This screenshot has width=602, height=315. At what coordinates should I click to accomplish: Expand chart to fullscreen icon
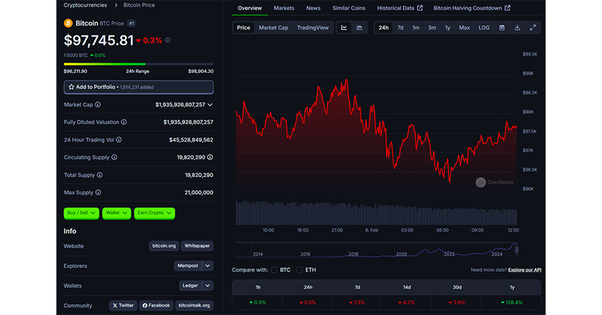(x=533, y=27)
